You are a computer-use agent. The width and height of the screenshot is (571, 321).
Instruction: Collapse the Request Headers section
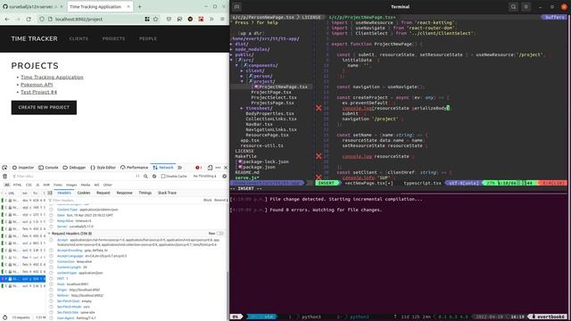[x=50, y=234]
